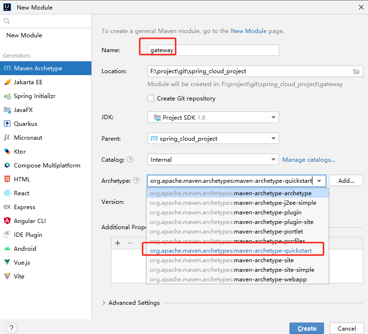Click the Compose Multiplatform icon
The height and width of the screenshot is (334, 368).
tap(7, 165)
